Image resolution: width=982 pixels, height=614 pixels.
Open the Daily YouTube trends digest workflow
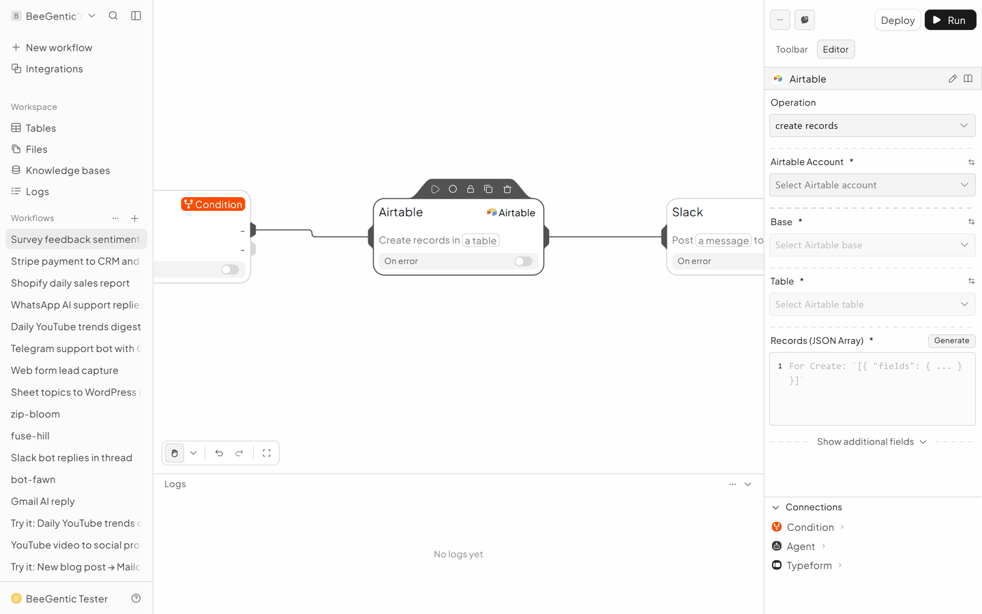(76, 327)
